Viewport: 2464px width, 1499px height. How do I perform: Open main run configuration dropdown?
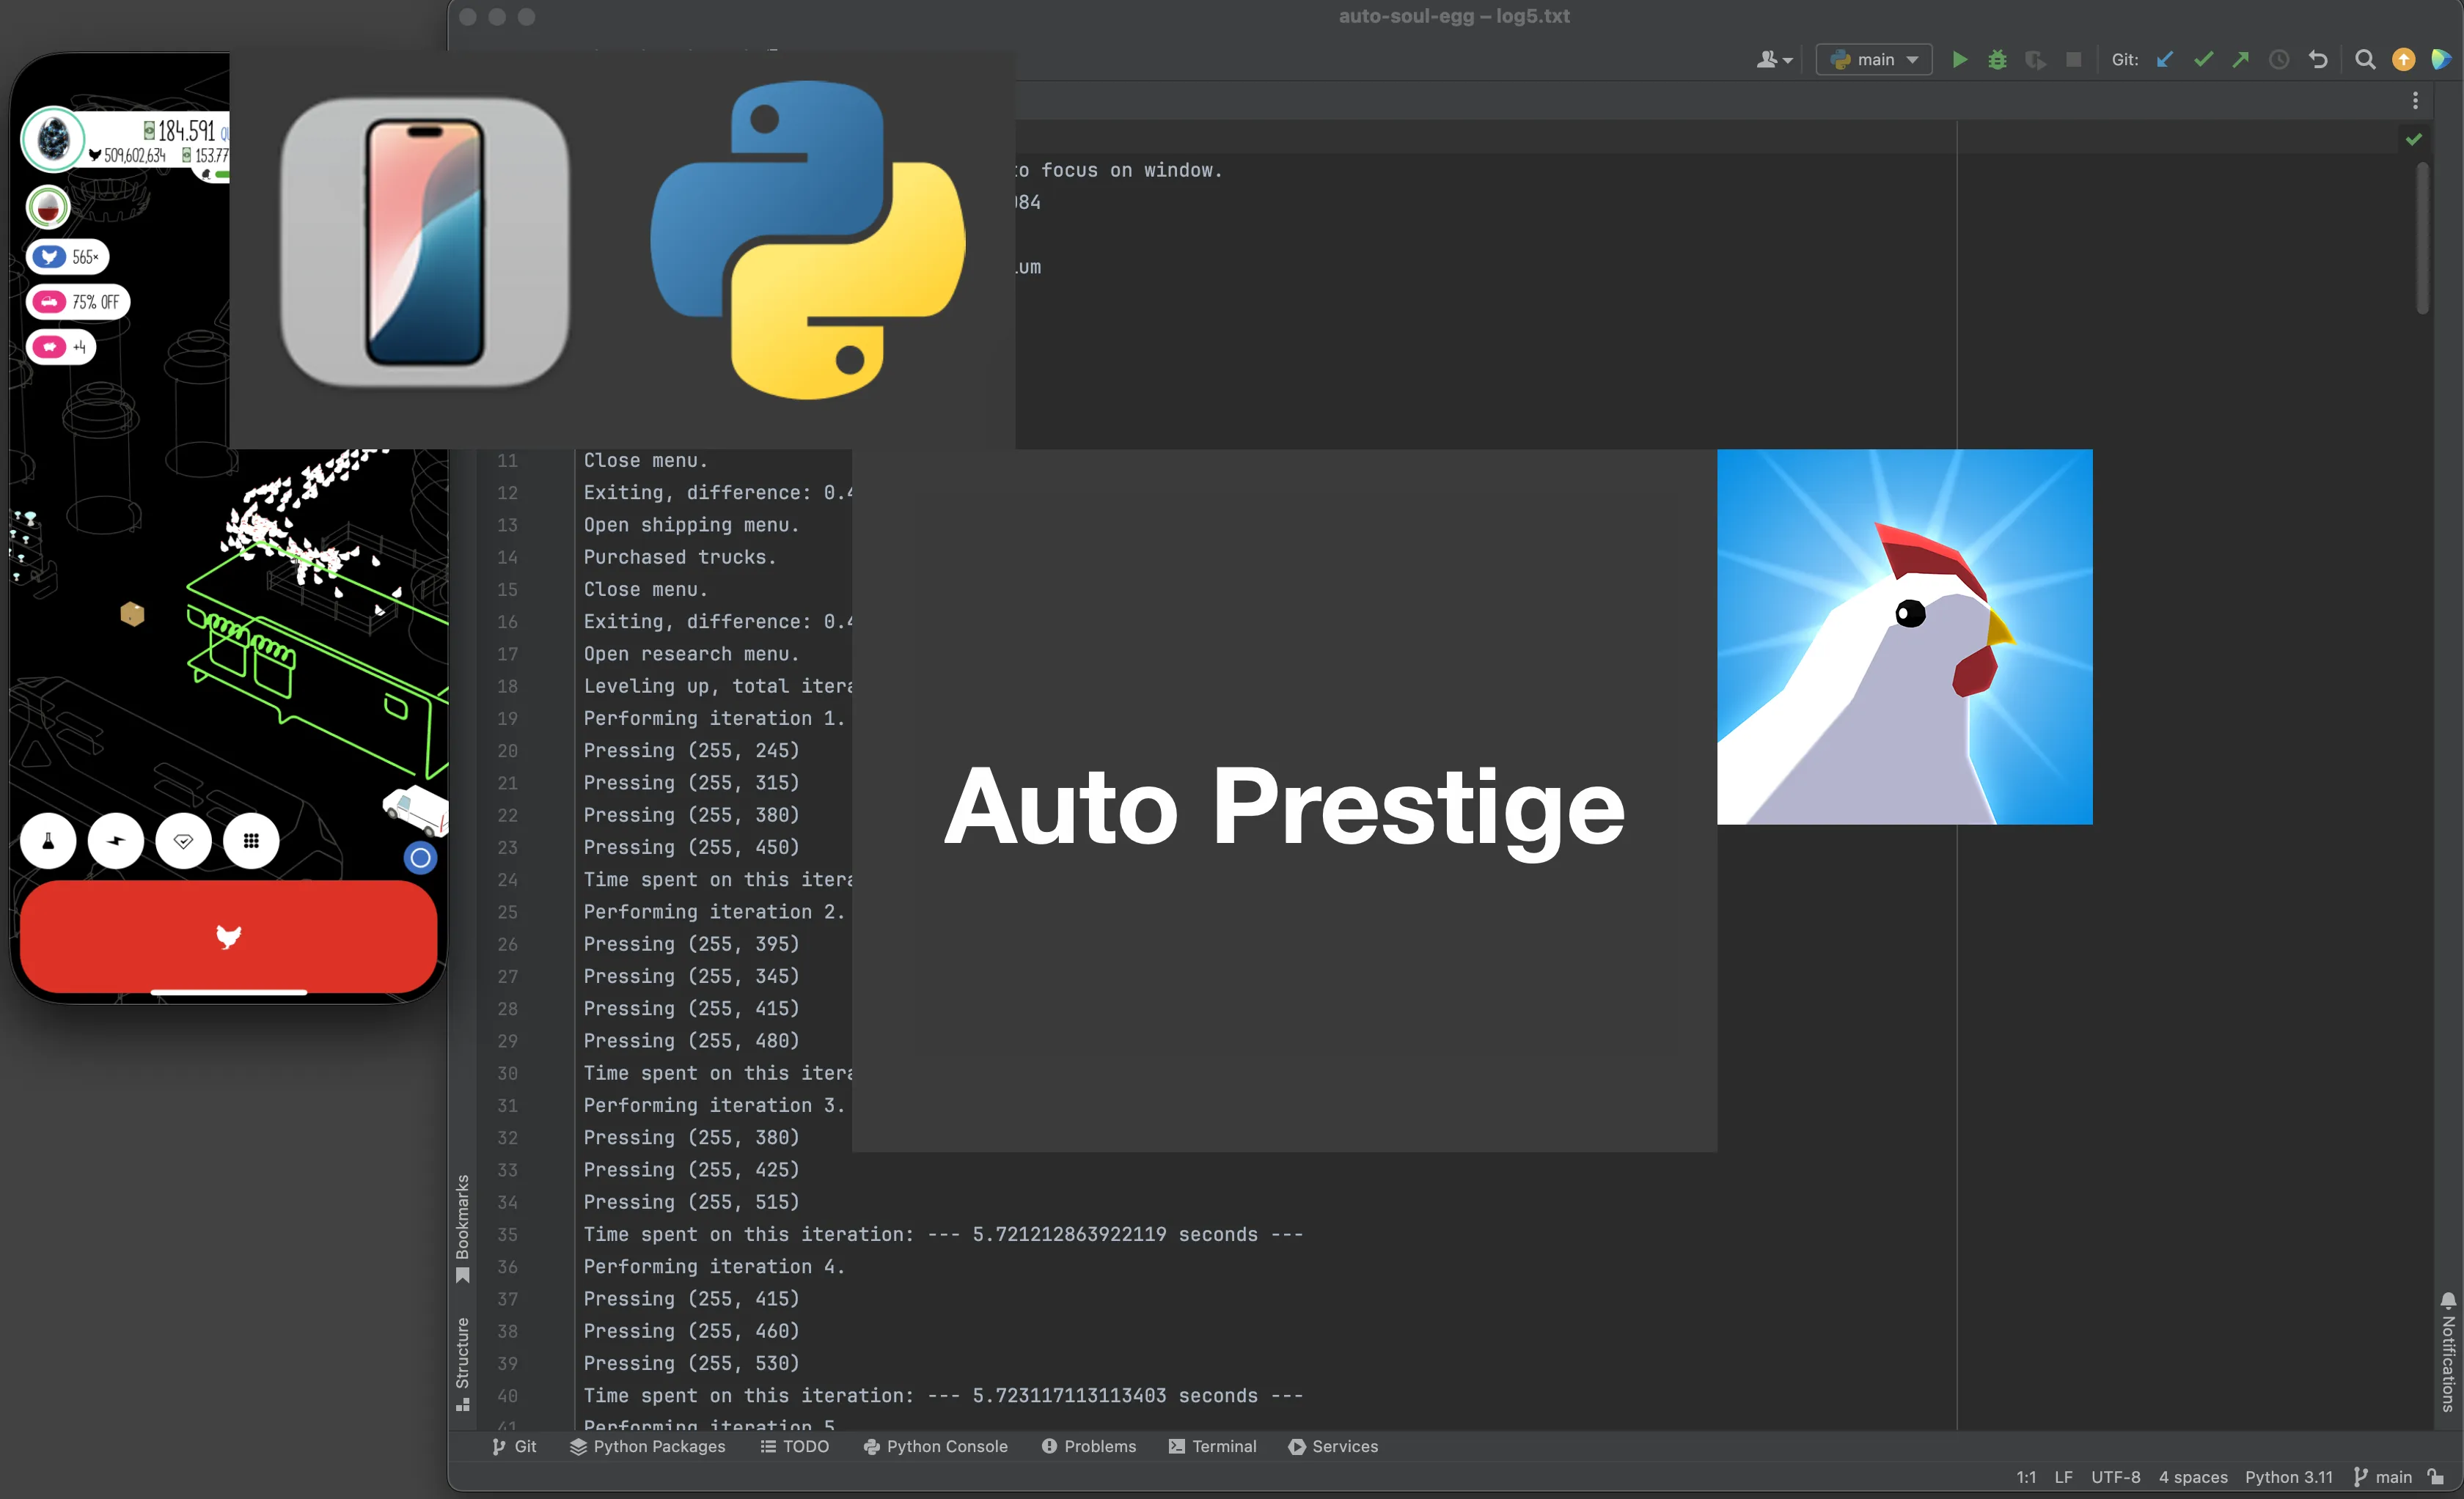tap(1873, 60)
